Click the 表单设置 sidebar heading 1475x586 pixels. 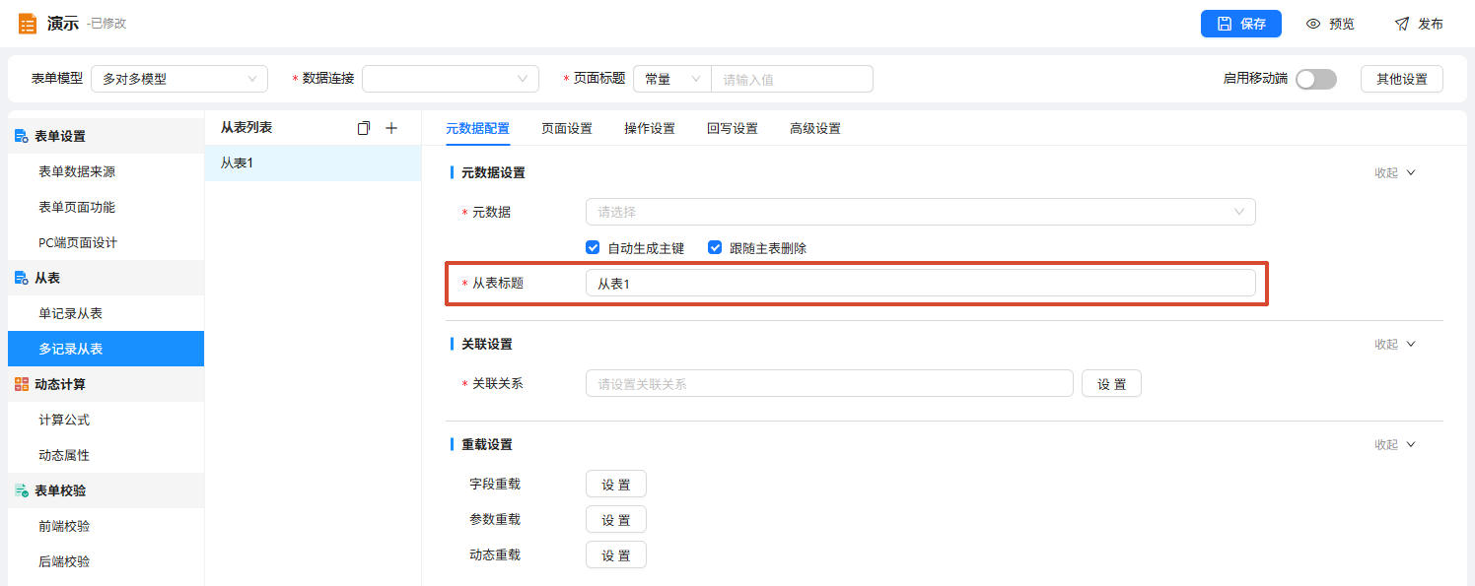pyautogui.click(x=106, y=136)
